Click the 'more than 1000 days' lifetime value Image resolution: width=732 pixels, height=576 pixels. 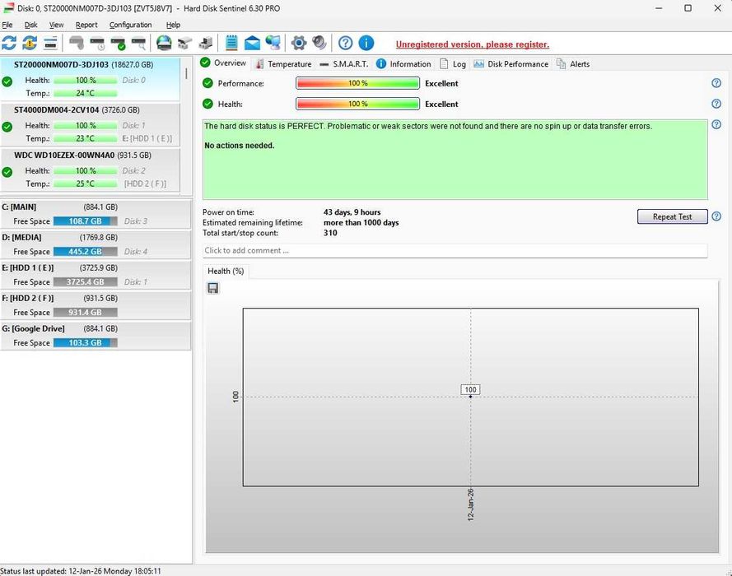click(x=361, y=222)
